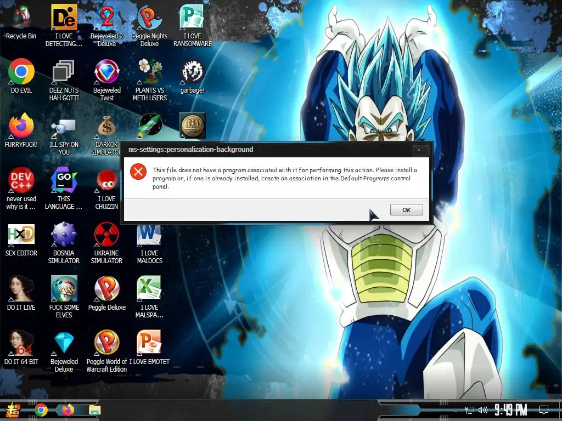Screen dimensions: 562x421
Task: Close the ms-settings error dialog with X
Action: [419, 150]
